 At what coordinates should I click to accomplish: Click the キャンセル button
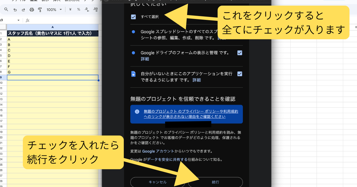(157, 182)
